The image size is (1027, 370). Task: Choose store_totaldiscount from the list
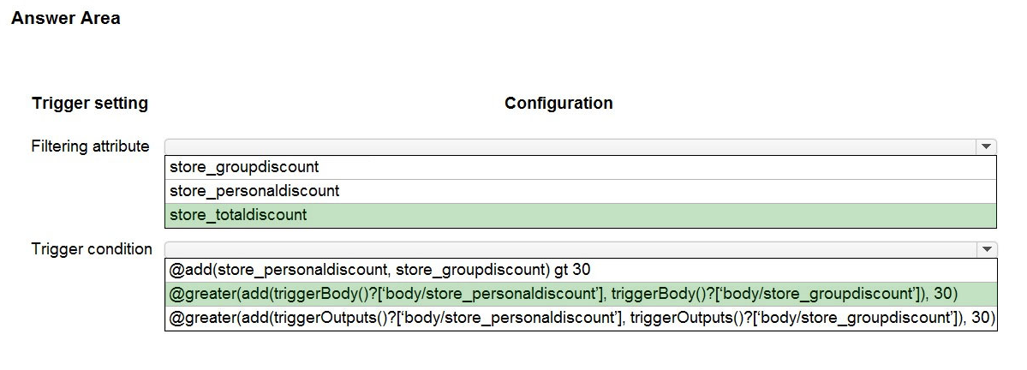point(238,215)
